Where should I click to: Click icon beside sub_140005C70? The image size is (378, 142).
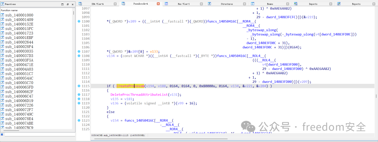coord(3,83)
